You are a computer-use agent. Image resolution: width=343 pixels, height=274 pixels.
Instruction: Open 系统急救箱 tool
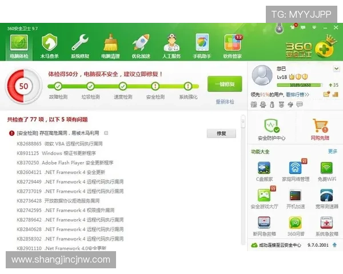point(327,227)
